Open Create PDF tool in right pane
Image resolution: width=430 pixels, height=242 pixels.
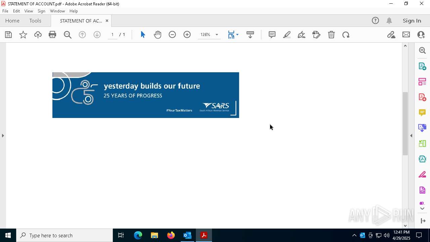point(422,97)
